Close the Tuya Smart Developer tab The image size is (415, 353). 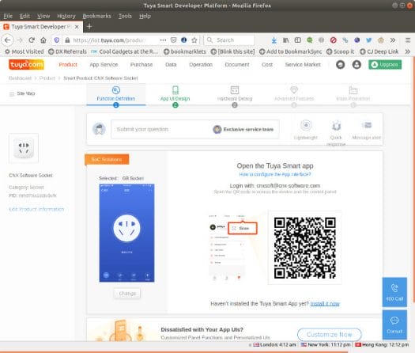(77, 27)
